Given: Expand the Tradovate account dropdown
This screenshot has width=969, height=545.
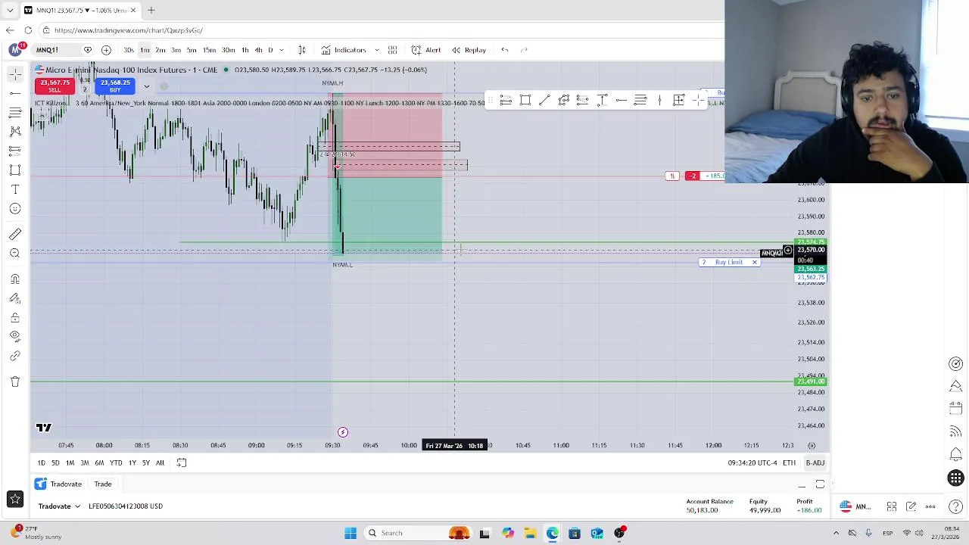Looking at the screenshot, I should tap(60, 506).
